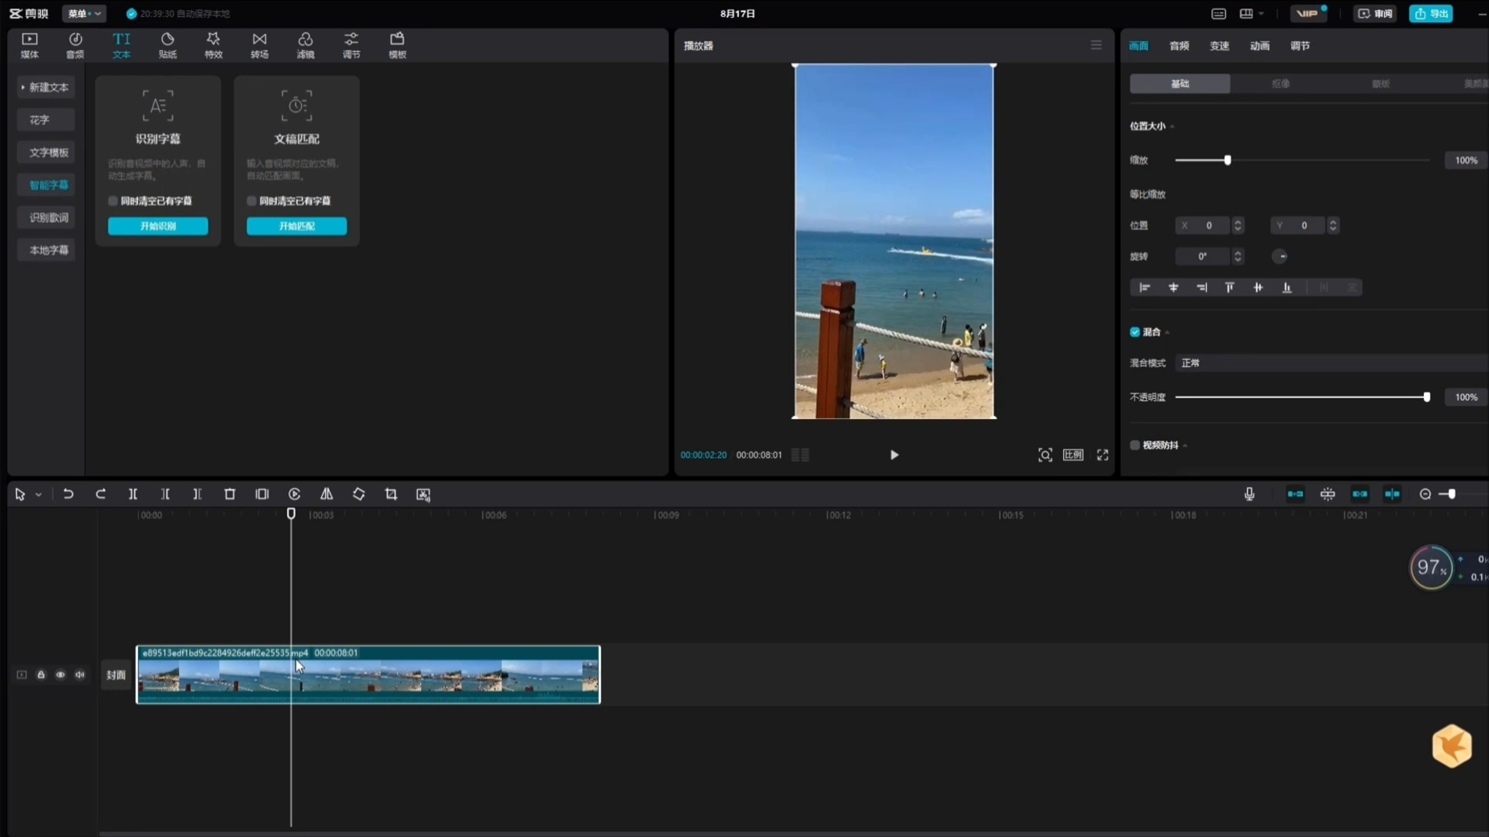Switch to the 动画 animation tab

click(x=1259, y=45)
